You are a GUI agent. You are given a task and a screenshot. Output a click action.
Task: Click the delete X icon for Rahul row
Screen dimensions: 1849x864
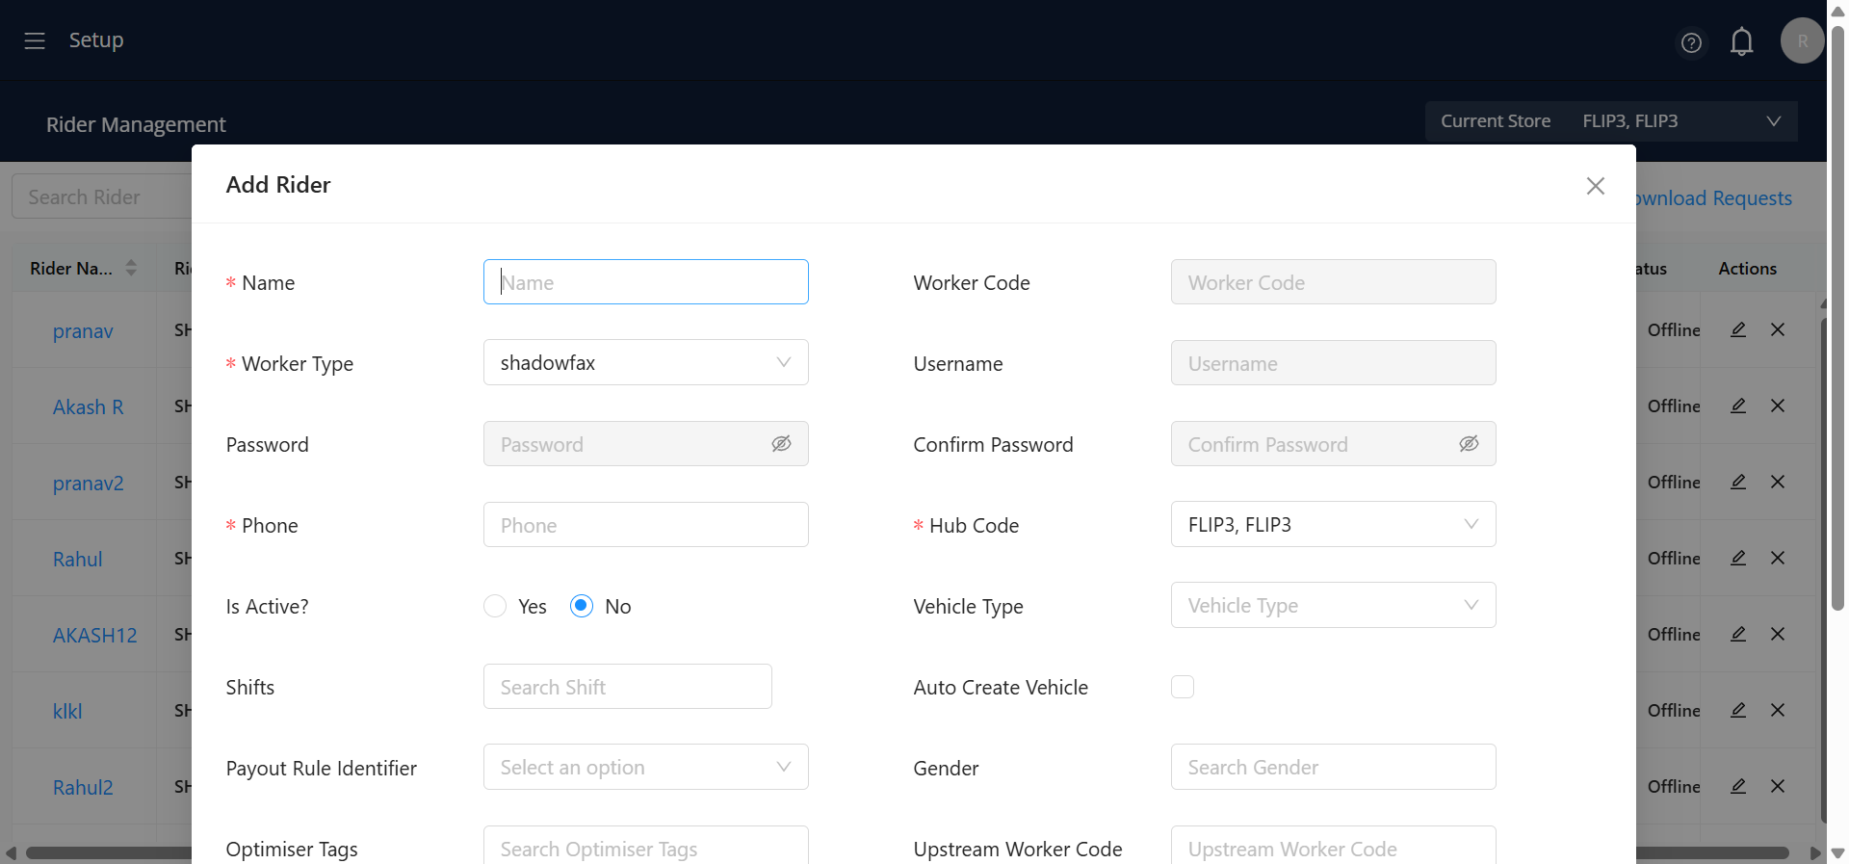pyautogui.click(x=1778, y=558)
